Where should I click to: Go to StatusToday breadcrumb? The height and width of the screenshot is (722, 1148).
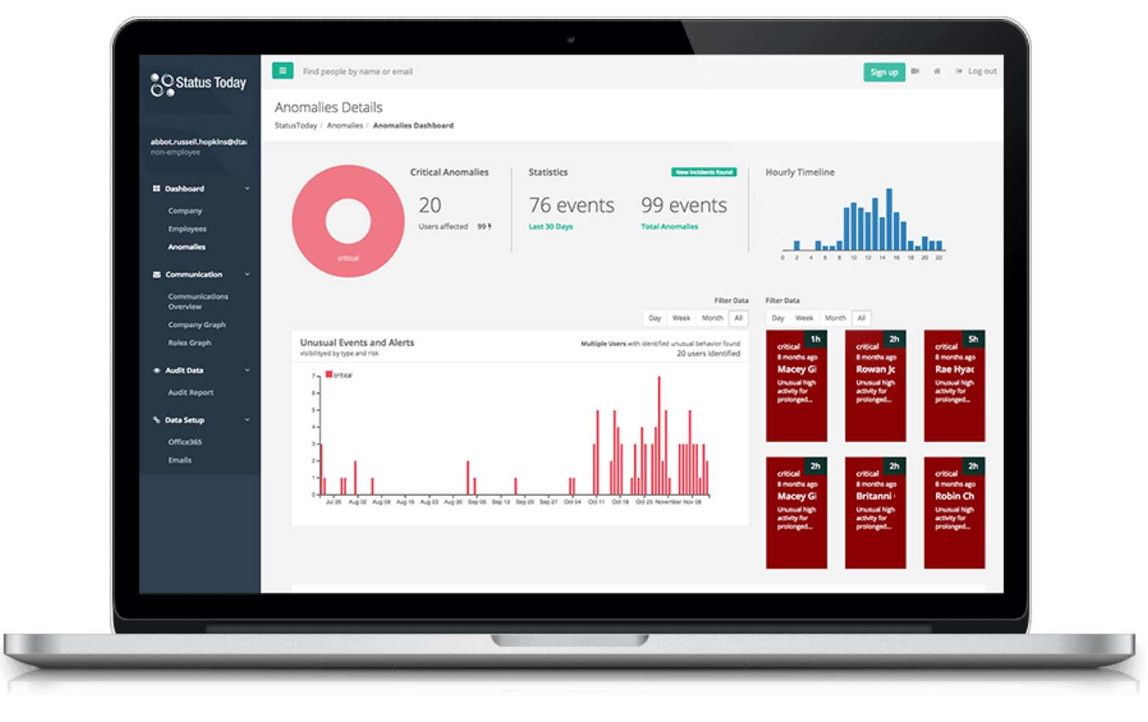point(295,126)
